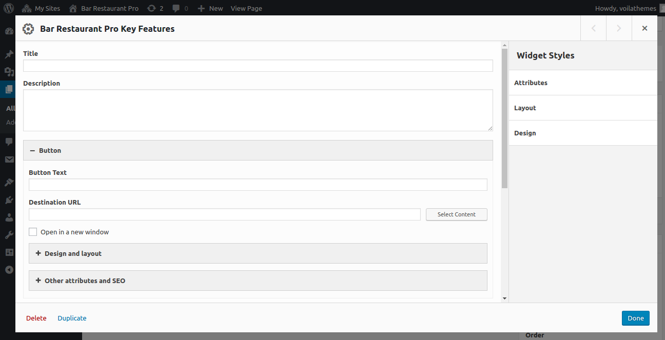This screenshot has width=665, height=340.
Task: Open Users from the sidebar person icon
Action: tap(9, 217)
